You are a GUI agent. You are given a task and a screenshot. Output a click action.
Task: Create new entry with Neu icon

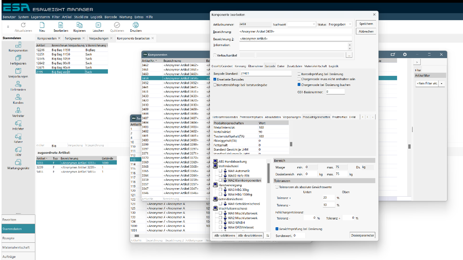[42, 25]
